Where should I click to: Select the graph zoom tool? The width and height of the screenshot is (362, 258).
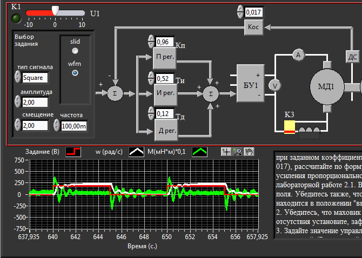[x=238, y=152]
